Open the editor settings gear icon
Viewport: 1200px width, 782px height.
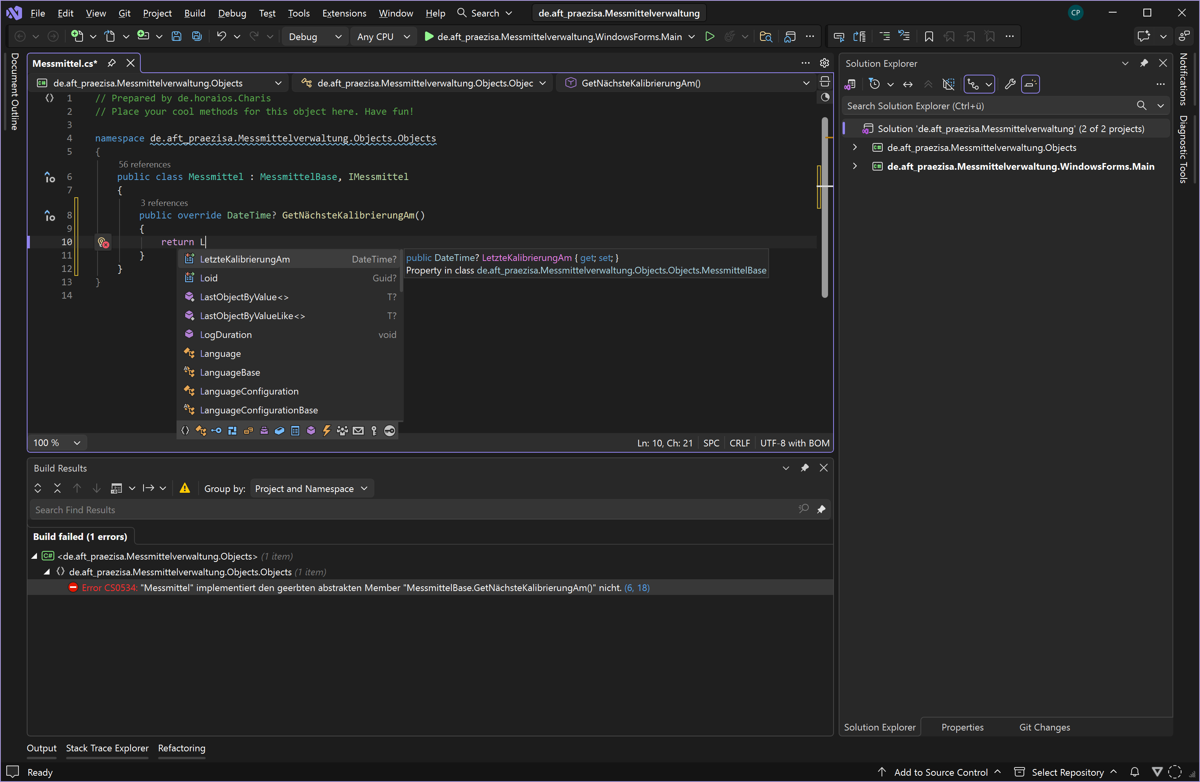[x=825, y=63]
